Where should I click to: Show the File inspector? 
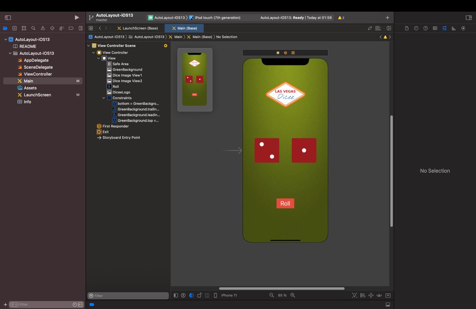(406, 28)
